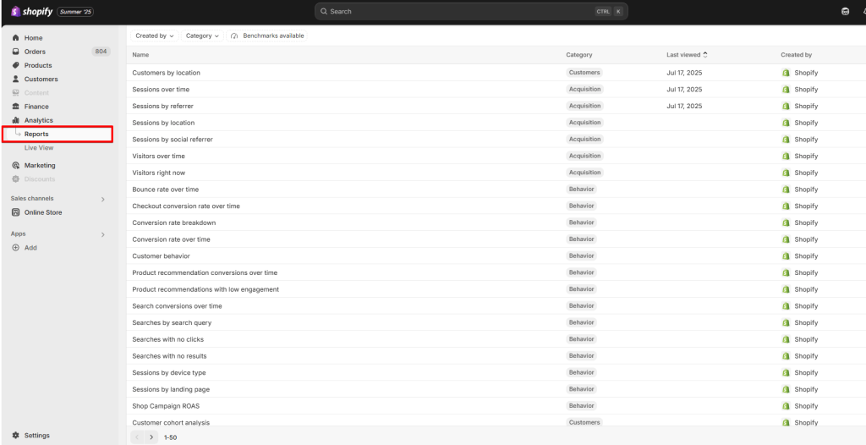866x445 pixels.
Task: Go to previous page of reports
Action: click(138, 437)
